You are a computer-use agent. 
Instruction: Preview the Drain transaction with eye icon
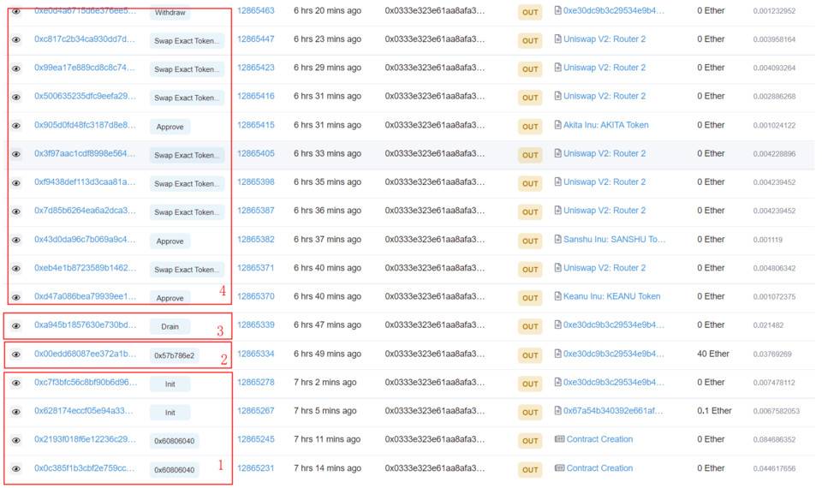click(16, 326)
